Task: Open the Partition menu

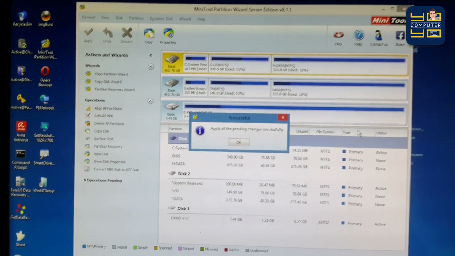Action: click(x=136, y=18)
